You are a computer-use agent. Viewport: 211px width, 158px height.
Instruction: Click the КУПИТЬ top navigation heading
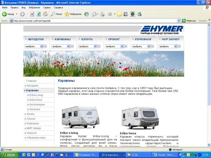[x=87, y=39]
